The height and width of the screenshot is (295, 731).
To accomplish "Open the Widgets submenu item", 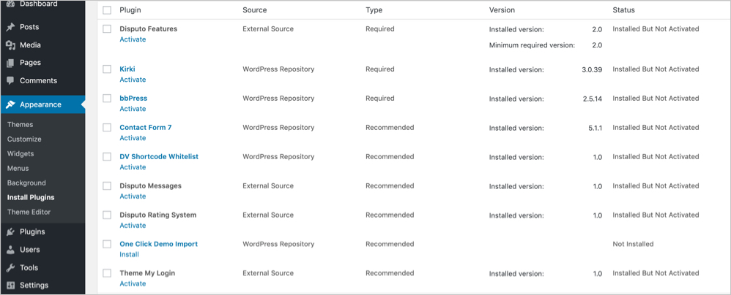I will coord(21,154).
